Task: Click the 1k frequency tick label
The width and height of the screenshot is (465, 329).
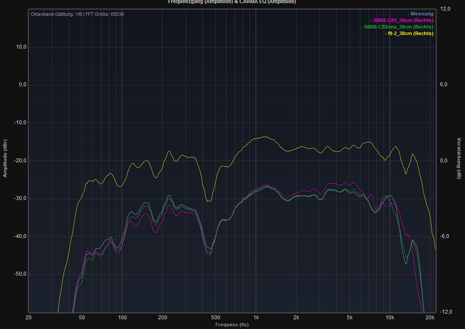Action: tap(256, 317)
